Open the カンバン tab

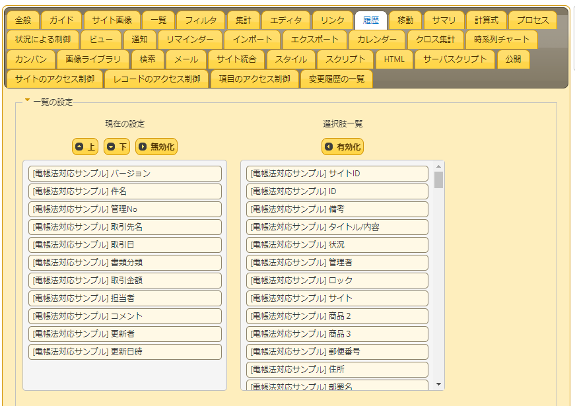[31, 59]
